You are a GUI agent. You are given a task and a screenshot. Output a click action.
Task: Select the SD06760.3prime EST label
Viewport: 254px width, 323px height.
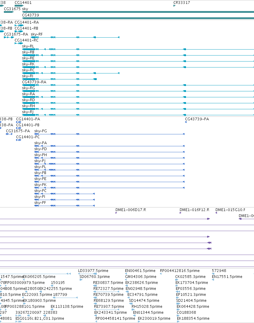95,277
